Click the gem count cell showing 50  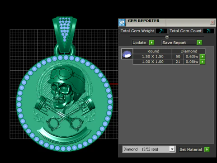pos(178,57)
